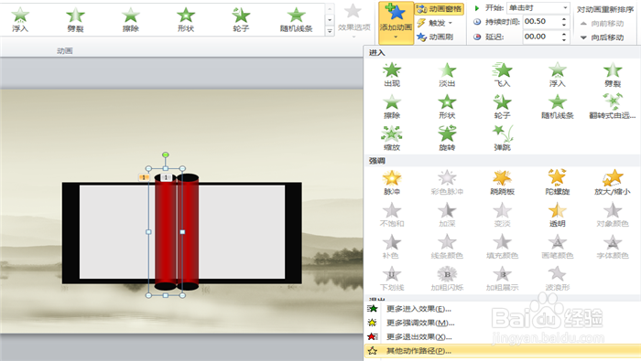This screenshot has width=641, height=361.
Task: Choose the 淡出 entrance effect
Action: click(447, 74)
